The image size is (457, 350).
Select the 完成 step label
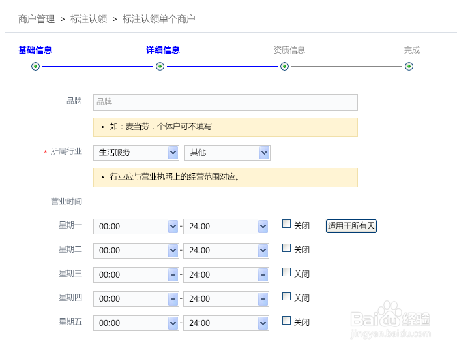pyautogui.click(x=411, y=50)
